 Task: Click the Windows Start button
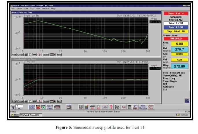pyautogui.click(x=15, y=115)
